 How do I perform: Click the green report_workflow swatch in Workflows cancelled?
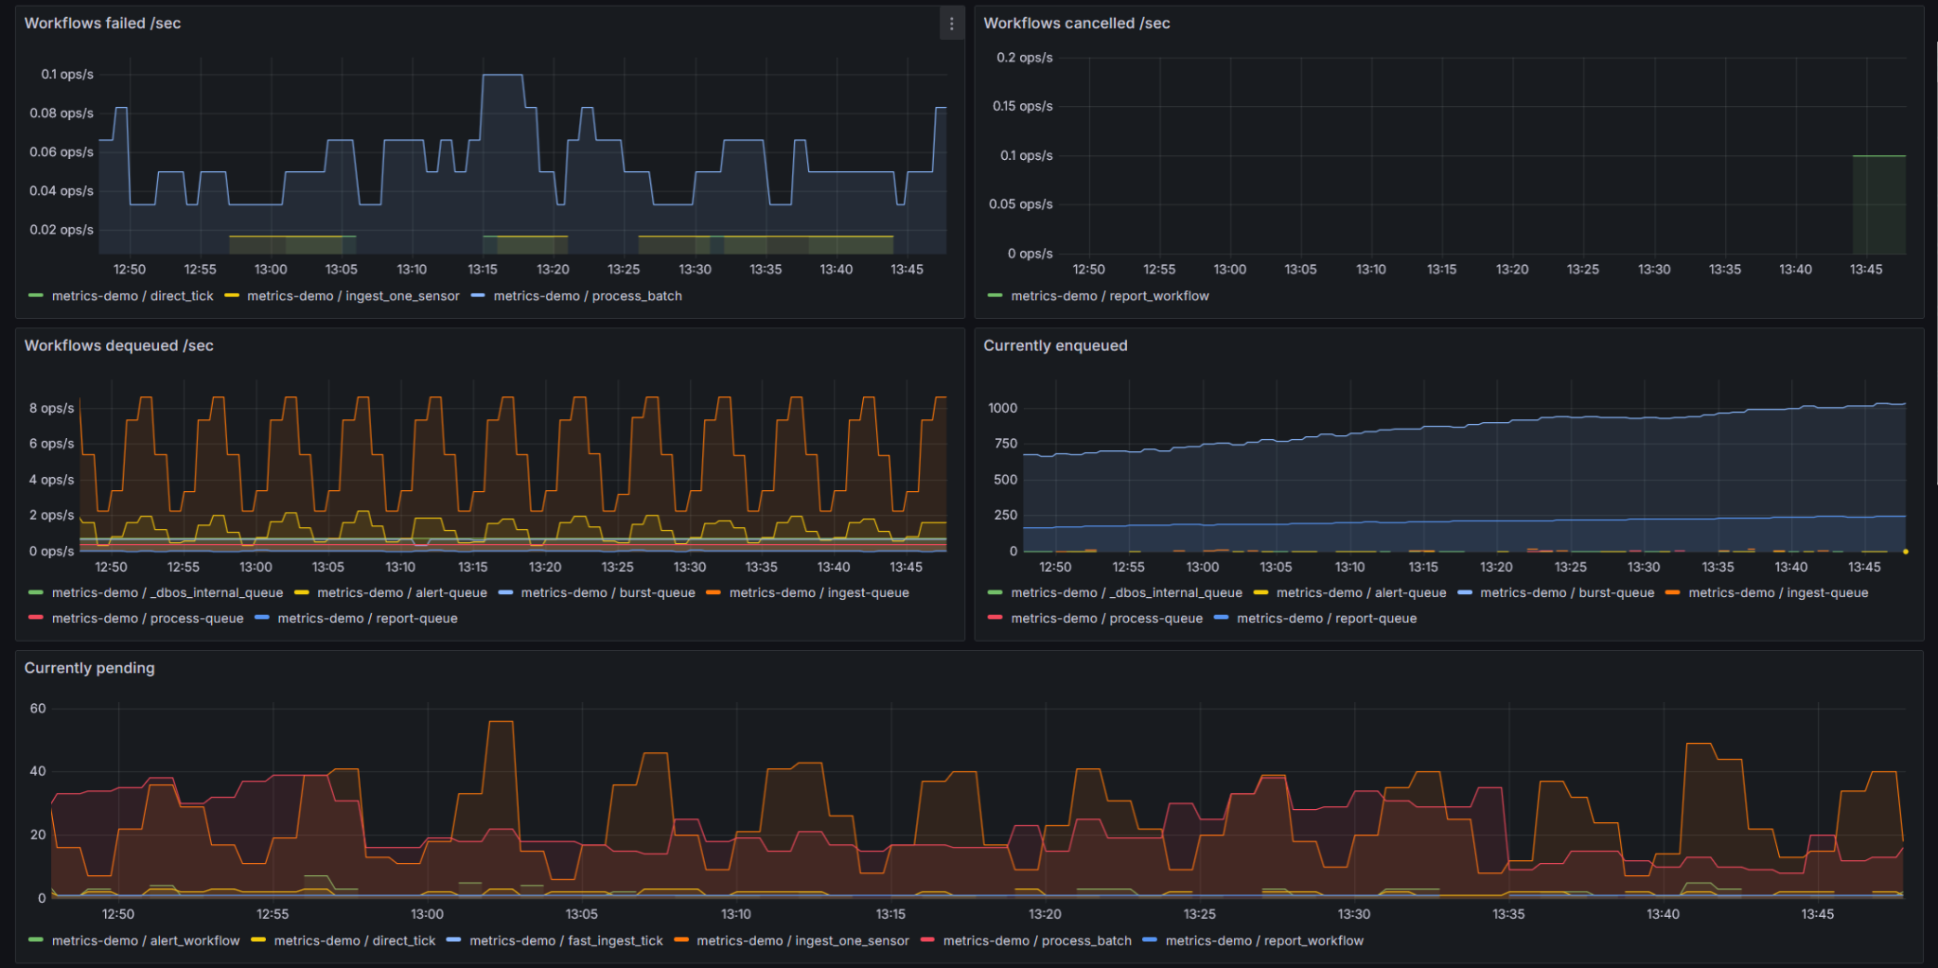tap(995, 296)
